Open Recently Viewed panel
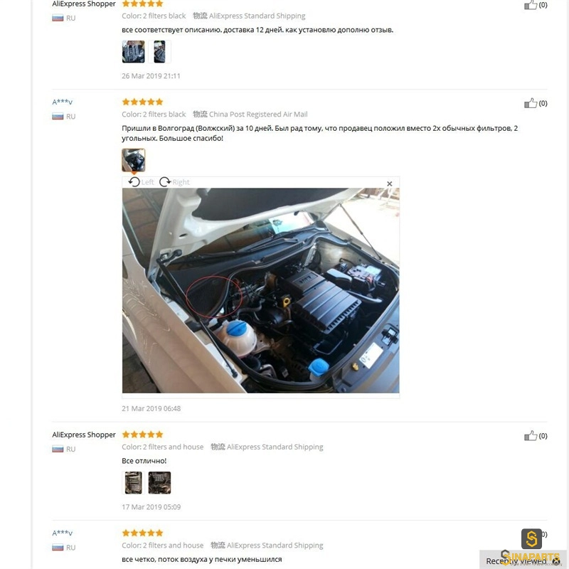569x569 pixels. (x=516, y=561)
